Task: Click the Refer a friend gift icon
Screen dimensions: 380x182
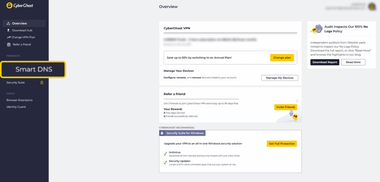Action: (x=9, y=44)
